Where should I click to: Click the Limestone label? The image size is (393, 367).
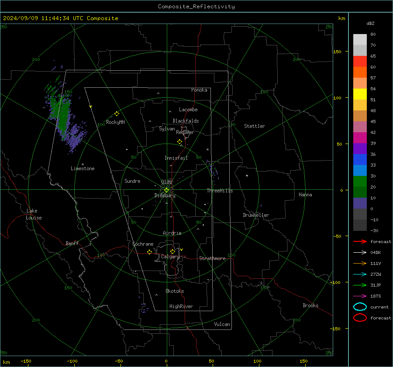point(83,168)
